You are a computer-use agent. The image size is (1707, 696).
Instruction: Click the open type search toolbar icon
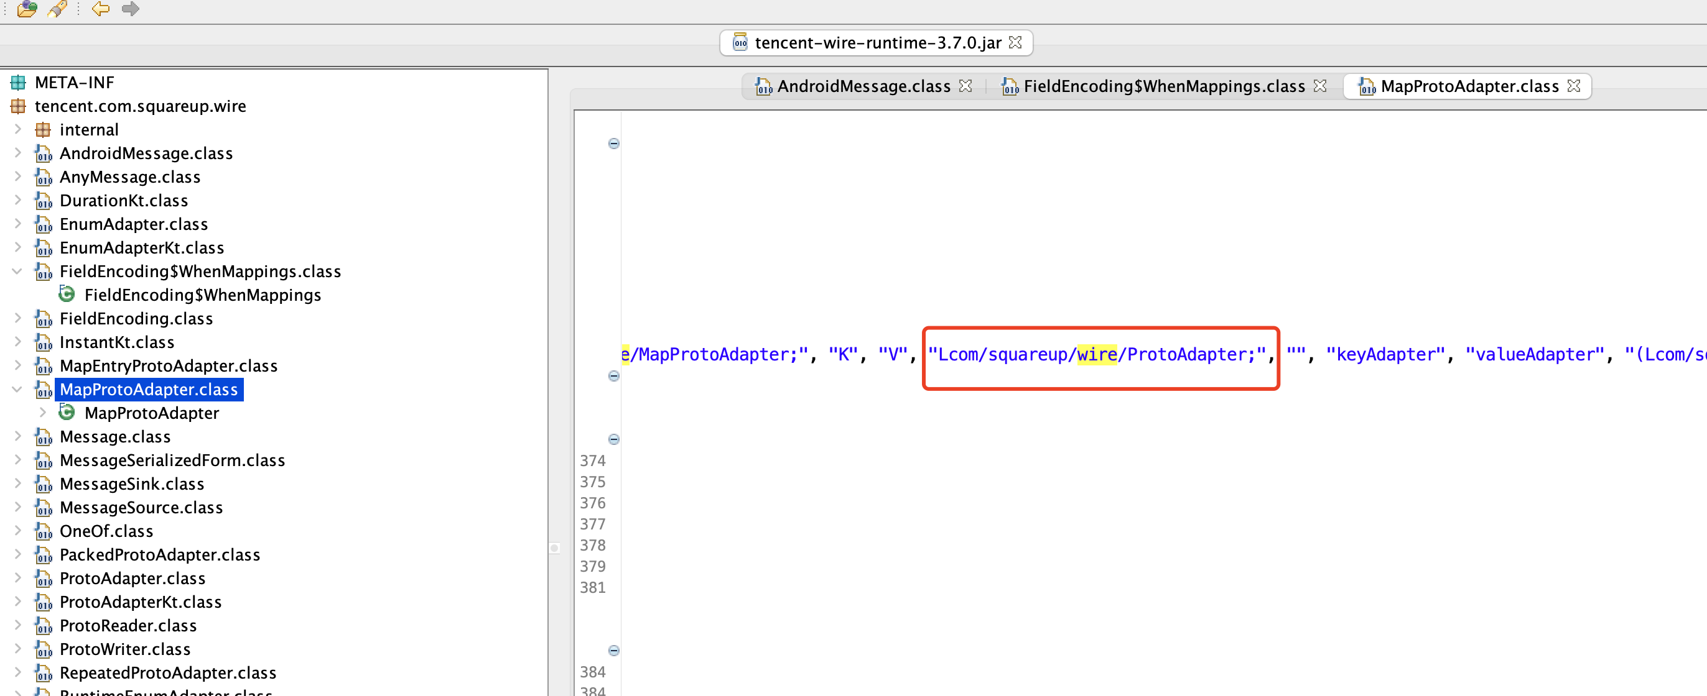(58, 9)
